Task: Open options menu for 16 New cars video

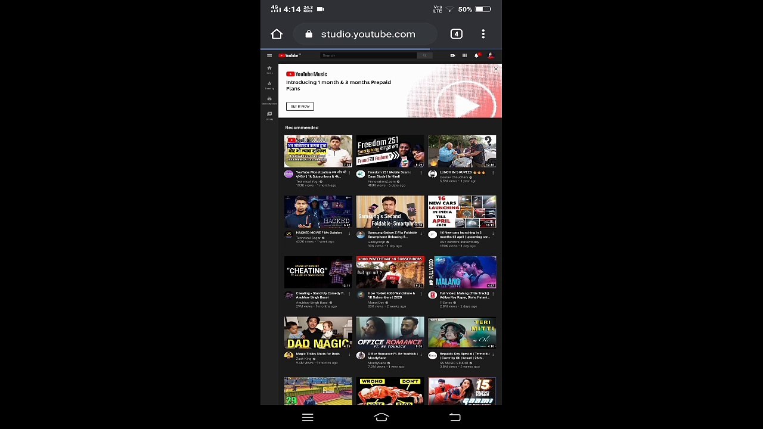Action: point(493,233)
